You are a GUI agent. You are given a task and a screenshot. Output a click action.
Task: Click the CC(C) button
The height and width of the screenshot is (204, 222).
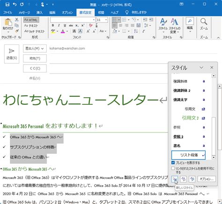(x=35, y=68)
